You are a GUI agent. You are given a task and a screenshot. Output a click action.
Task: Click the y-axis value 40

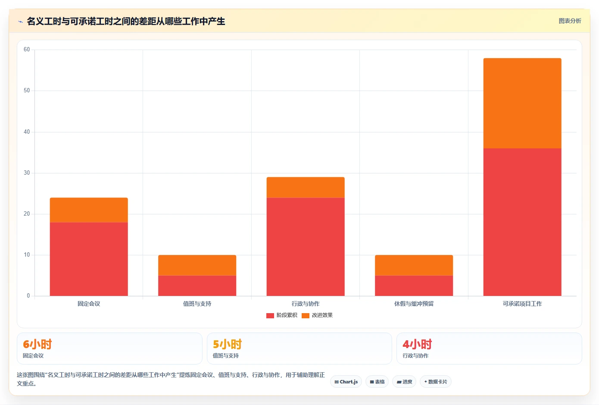pyautogui.click(x=27, y=132)
